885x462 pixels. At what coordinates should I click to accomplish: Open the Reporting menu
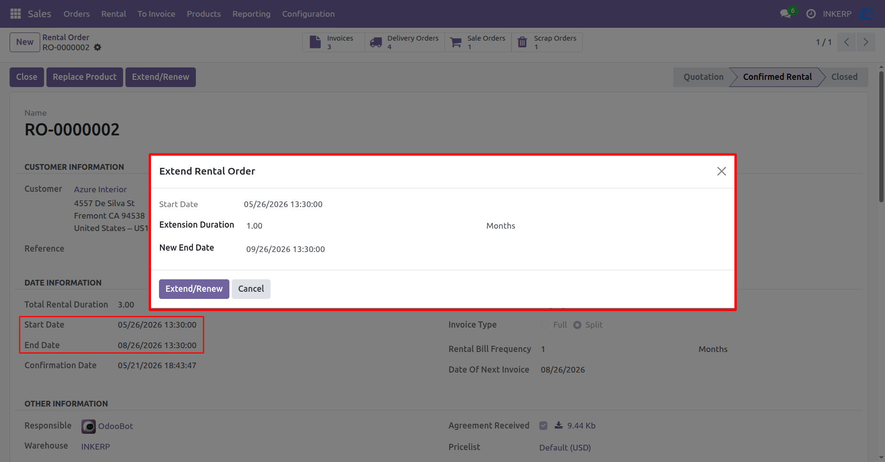pos(251,14)
